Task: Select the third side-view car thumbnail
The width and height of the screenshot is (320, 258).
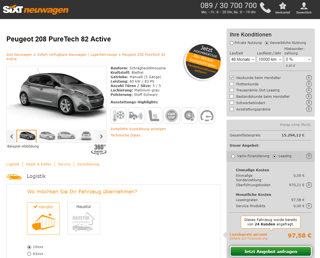Action: (x=66, y=136)
